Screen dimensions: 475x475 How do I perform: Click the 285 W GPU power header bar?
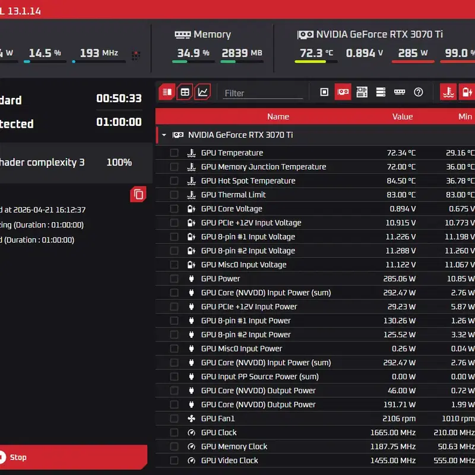click(x=413, y=62)
